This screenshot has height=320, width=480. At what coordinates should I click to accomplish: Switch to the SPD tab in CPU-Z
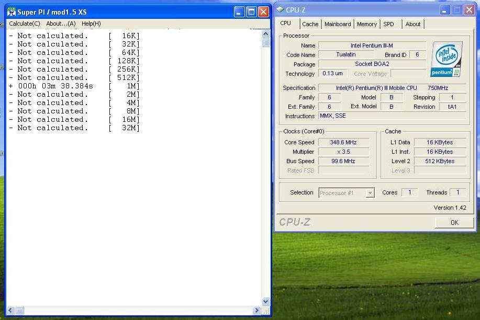[x=388, y=24]
